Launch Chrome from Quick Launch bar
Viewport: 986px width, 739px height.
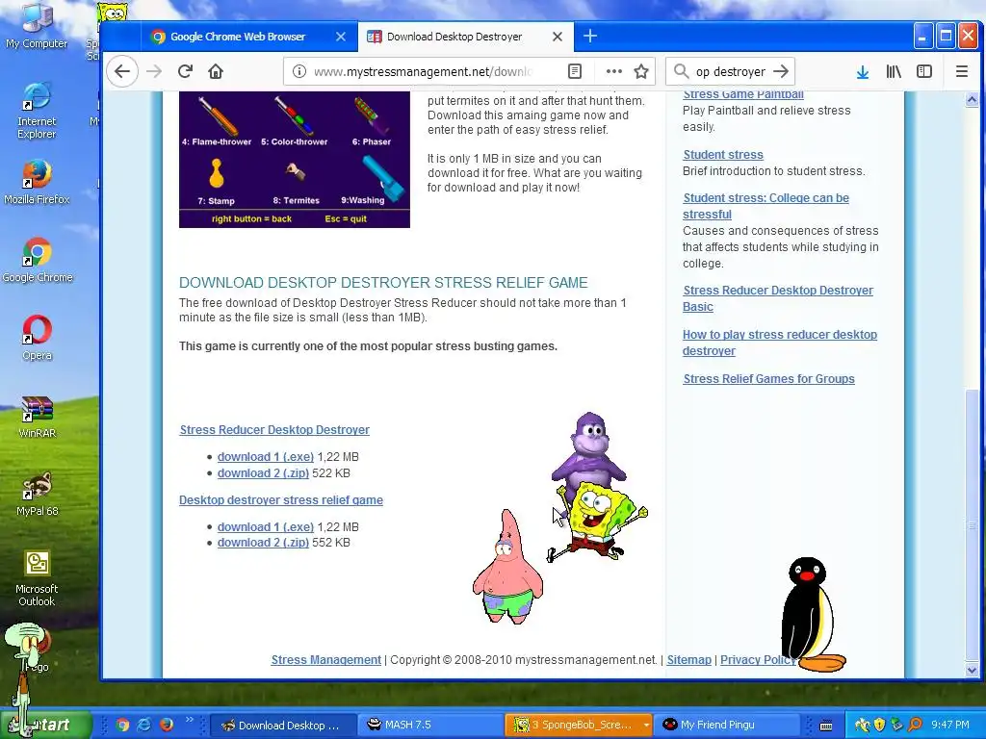[x=122, y=725]
